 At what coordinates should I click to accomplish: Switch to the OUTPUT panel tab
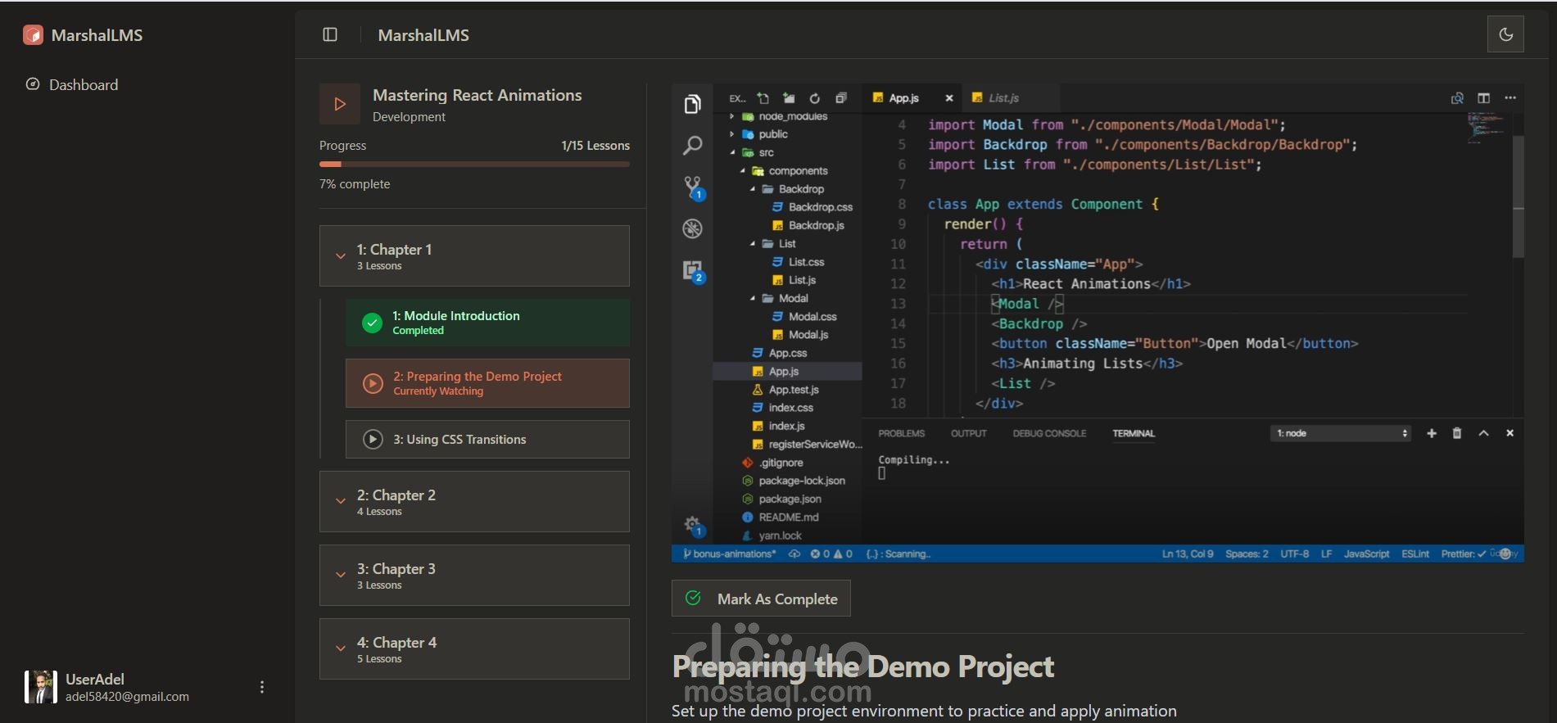[x=968, y=433]
